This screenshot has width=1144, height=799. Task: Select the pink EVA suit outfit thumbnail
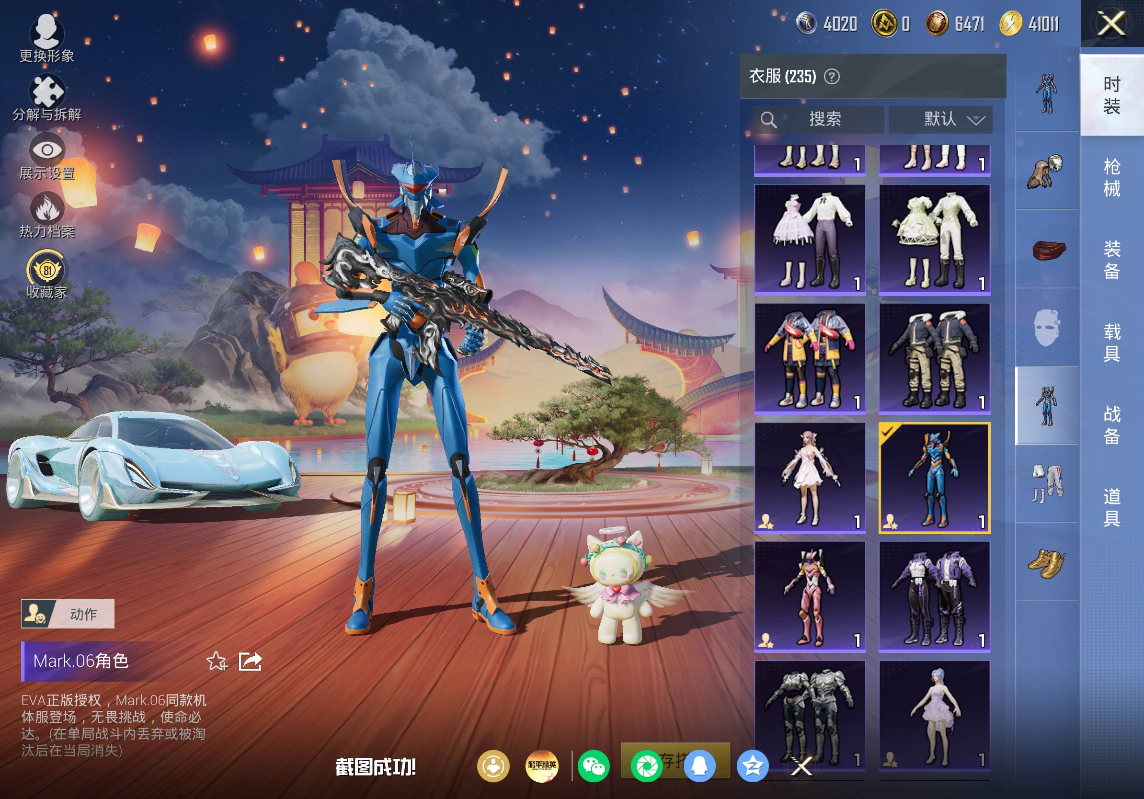click(810, 597)
